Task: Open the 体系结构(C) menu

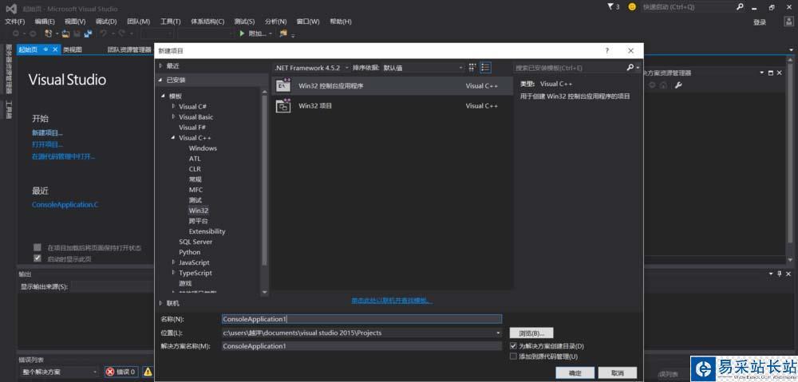Action: point(207,22)
